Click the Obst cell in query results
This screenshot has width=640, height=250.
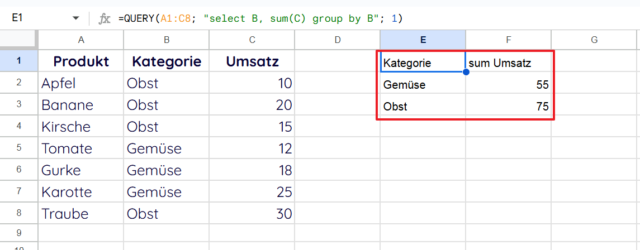point(423,107)
